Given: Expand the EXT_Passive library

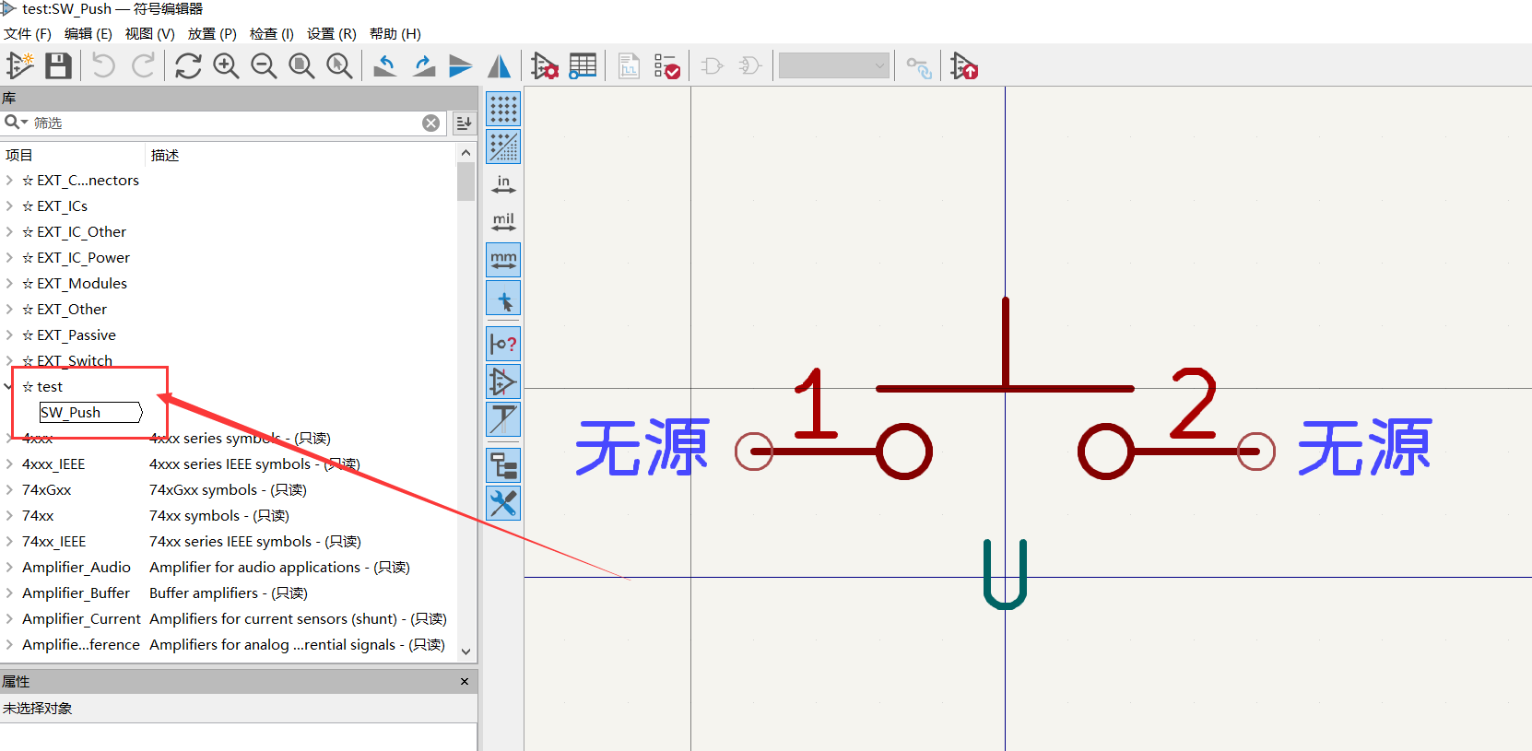Looking at the screenshot, I should (9, 335).
